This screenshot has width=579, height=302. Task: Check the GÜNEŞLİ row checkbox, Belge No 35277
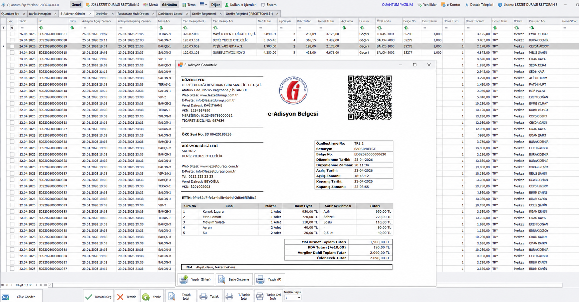(12, 52)
